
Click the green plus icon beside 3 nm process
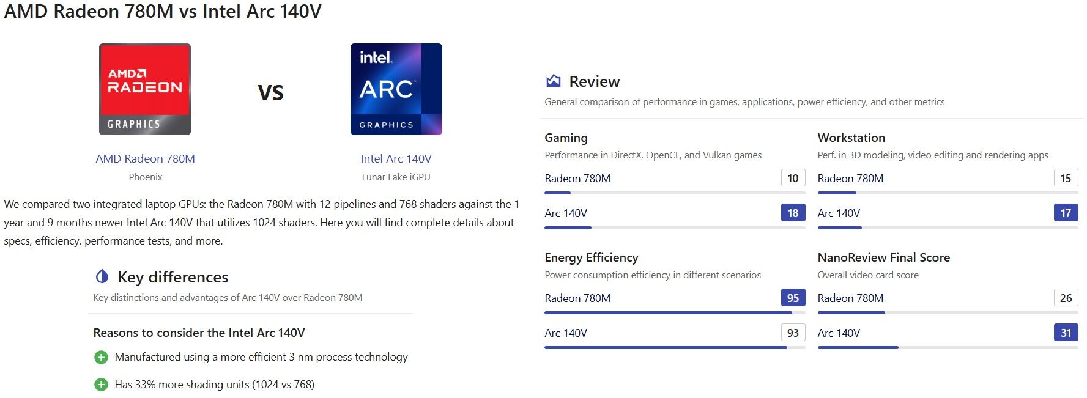pos(101,357)
